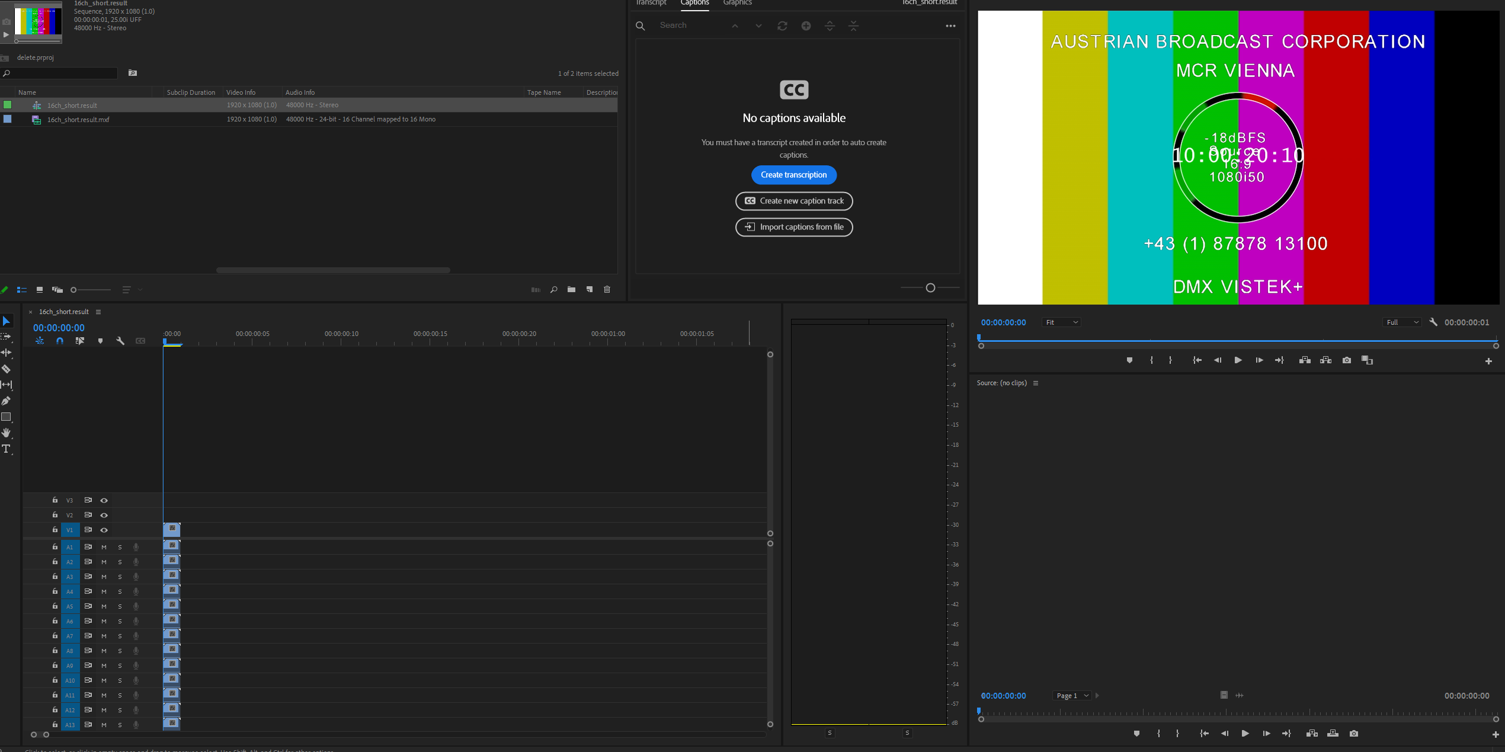Open the captions panel three-dot menu
Viewport: 1505px width, 752px height.
coord(950,26)
